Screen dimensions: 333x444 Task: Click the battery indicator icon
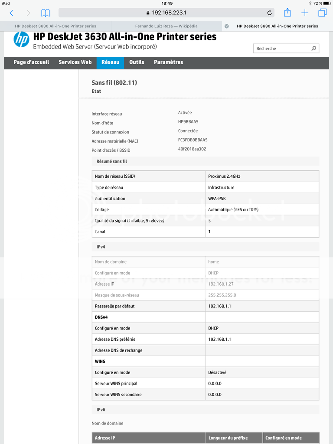point(327,3)
